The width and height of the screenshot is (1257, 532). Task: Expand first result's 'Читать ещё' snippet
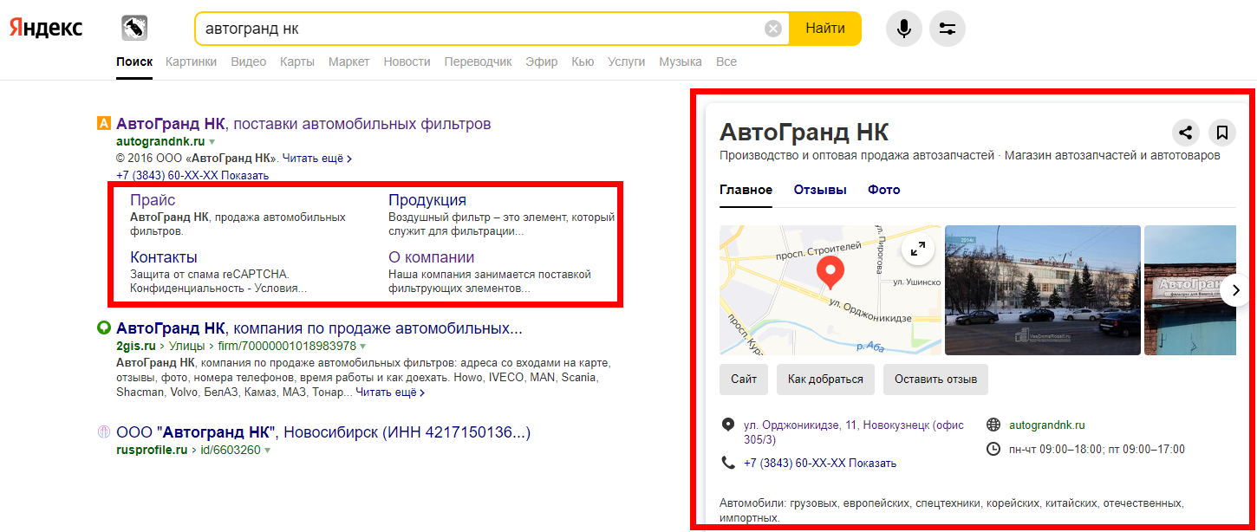point(316,159)
